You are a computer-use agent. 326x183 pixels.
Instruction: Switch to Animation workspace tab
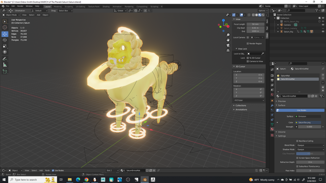click(117, 6)
